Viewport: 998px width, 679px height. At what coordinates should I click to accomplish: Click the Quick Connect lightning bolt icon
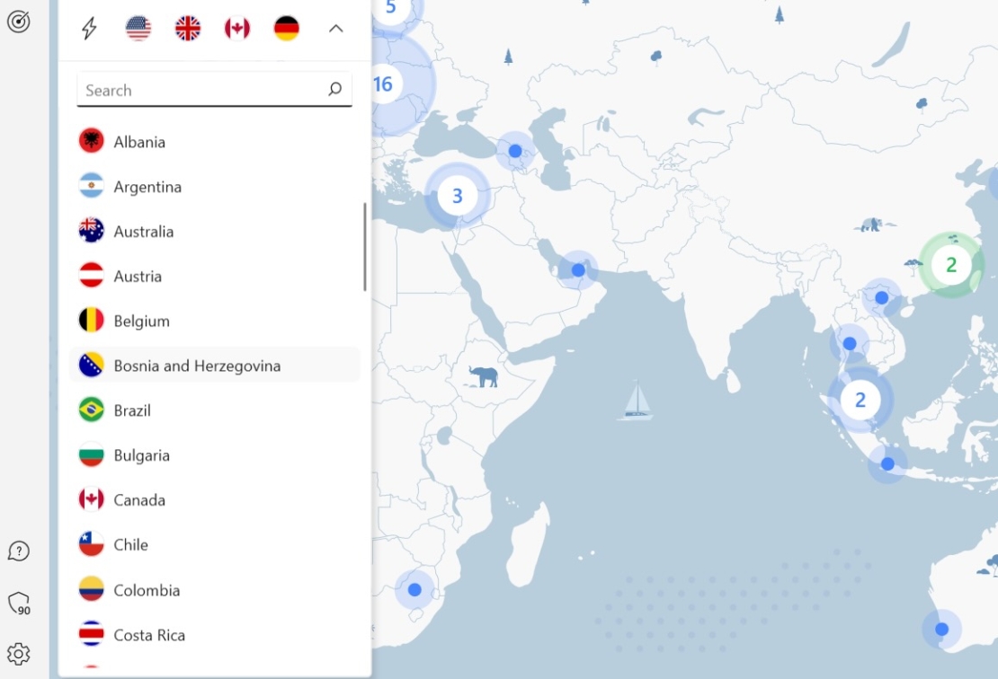(87, 28)
